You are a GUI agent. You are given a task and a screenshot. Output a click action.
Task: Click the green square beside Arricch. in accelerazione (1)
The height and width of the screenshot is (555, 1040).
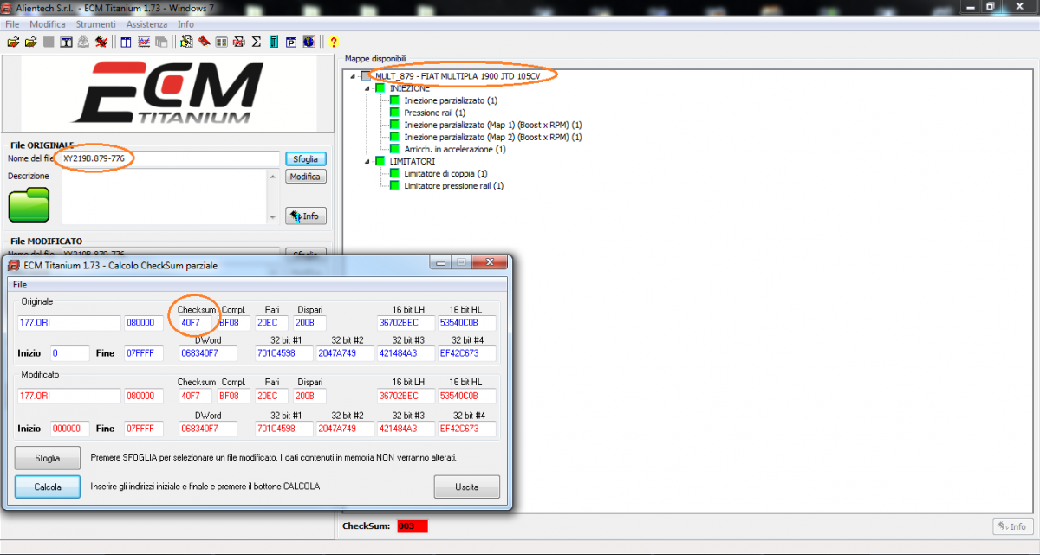tap(394, 149)
